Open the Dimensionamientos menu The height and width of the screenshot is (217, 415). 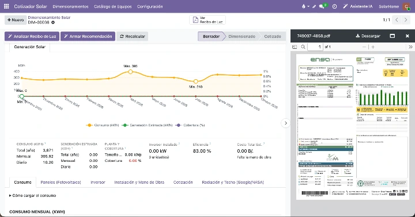coord(70,6)
